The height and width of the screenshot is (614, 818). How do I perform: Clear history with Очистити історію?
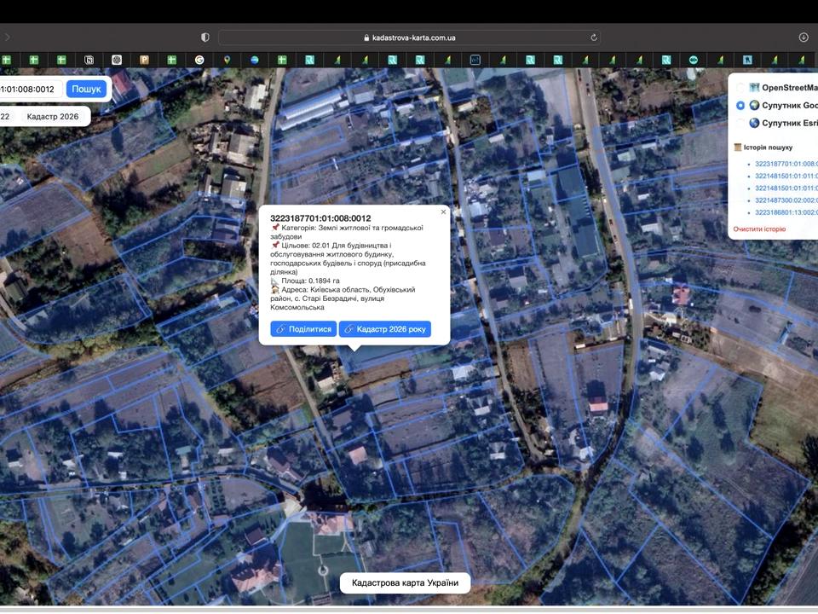tap(759, 229)
